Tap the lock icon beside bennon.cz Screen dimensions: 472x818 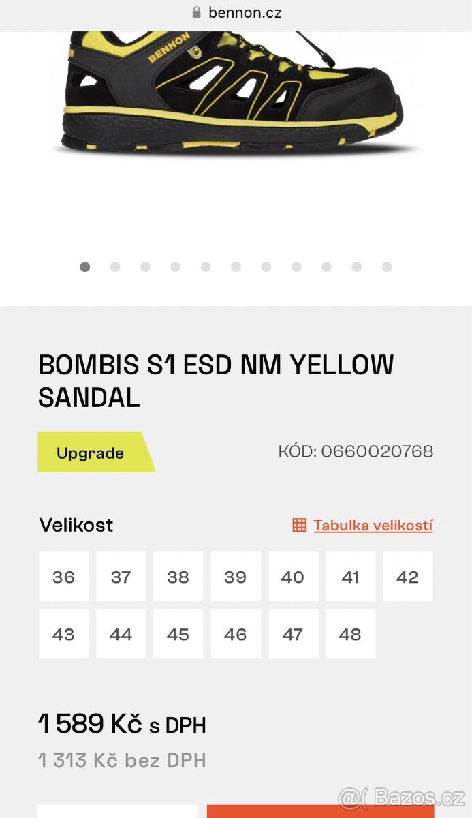tap(197, 12)
